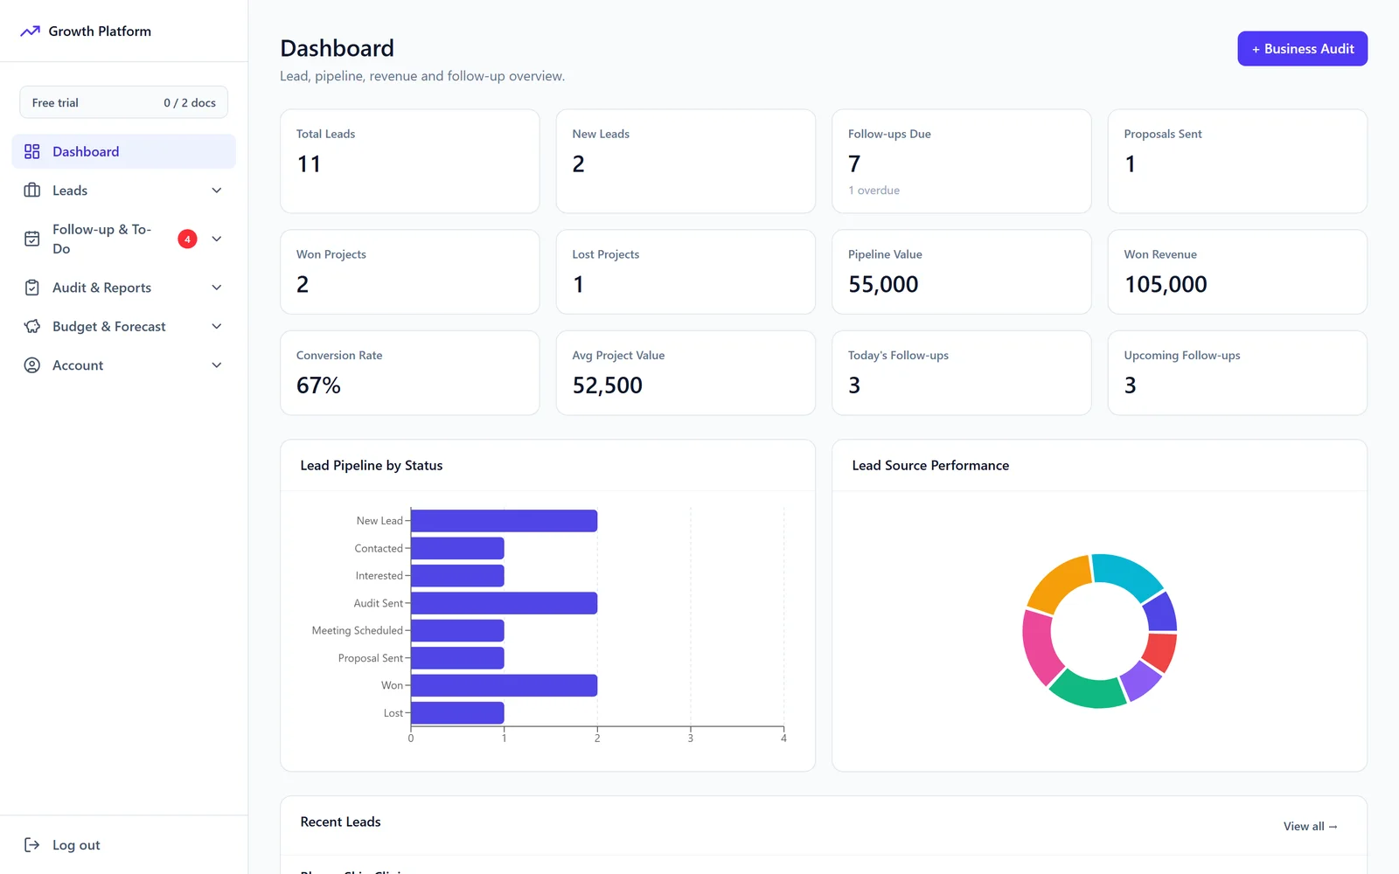Click the Log out label
Screen dimensions: 1399x874
[x=76, y=845]
